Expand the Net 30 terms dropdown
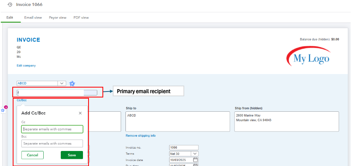351x166 pixels. tap(195, 154)
